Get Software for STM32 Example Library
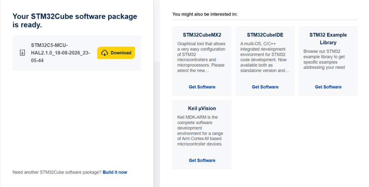Viewport: 369px width, 187px height. point(328,87)
